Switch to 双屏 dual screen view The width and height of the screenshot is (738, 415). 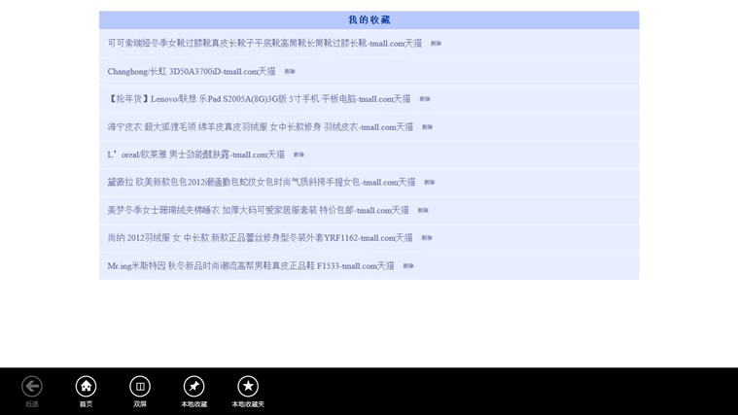[x=140, y=386]
